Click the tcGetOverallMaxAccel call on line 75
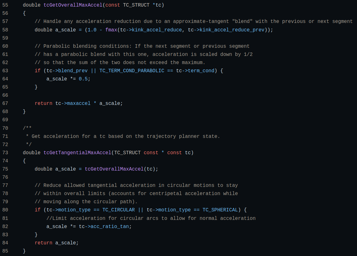This screenshot has height=256, width=357. coord(114,169)
